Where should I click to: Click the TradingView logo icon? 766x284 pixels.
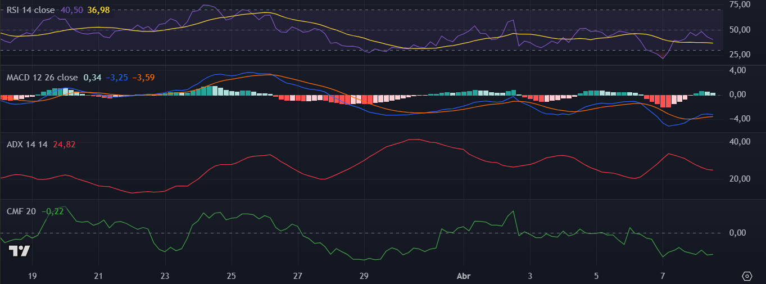20,251
